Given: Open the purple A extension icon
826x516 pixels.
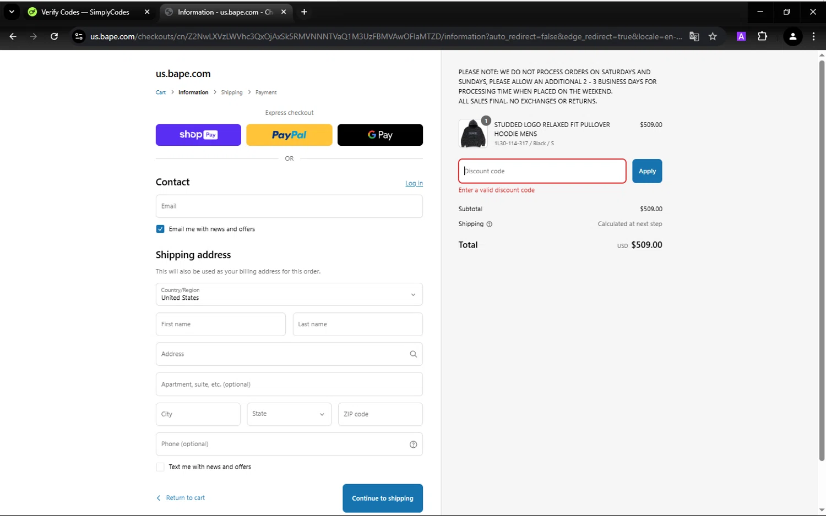Looking at the screenshot, I should (x=741, y=36).
